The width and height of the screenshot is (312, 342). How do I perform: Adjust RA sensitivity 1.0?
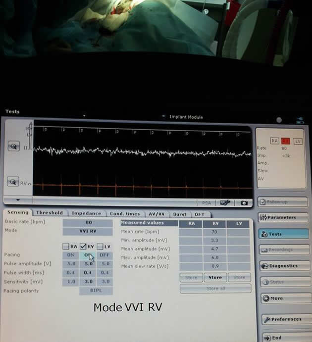71,282
